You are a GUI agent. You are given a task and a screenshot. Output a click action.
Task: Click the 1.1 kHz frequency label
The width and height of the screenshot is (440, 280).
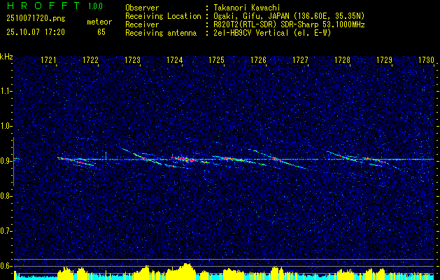click(x=5, y=91)
